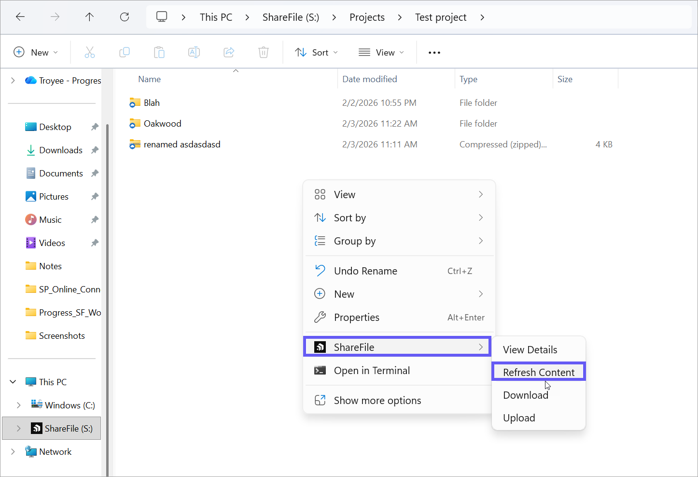Click the forward navigation arrow
Image resolution: width=698 pixels, height=477 pixels.
click(x=55, y=17)
